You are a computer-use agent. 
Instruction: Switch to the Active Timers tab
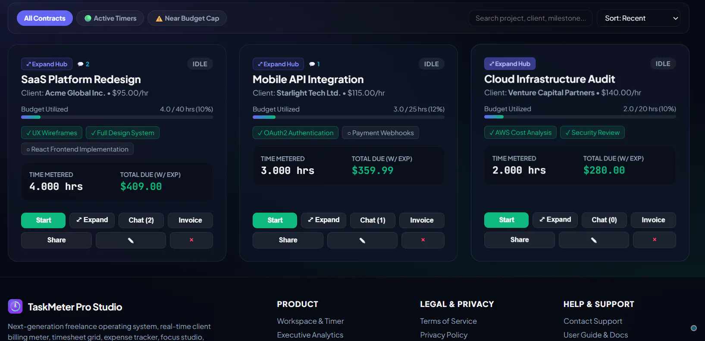pyautogui.click(x=110, y=18)
